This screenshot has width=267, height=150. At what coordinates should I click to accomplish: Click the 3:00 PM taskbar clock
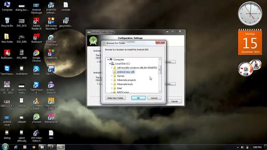click(x=257, y=147)
